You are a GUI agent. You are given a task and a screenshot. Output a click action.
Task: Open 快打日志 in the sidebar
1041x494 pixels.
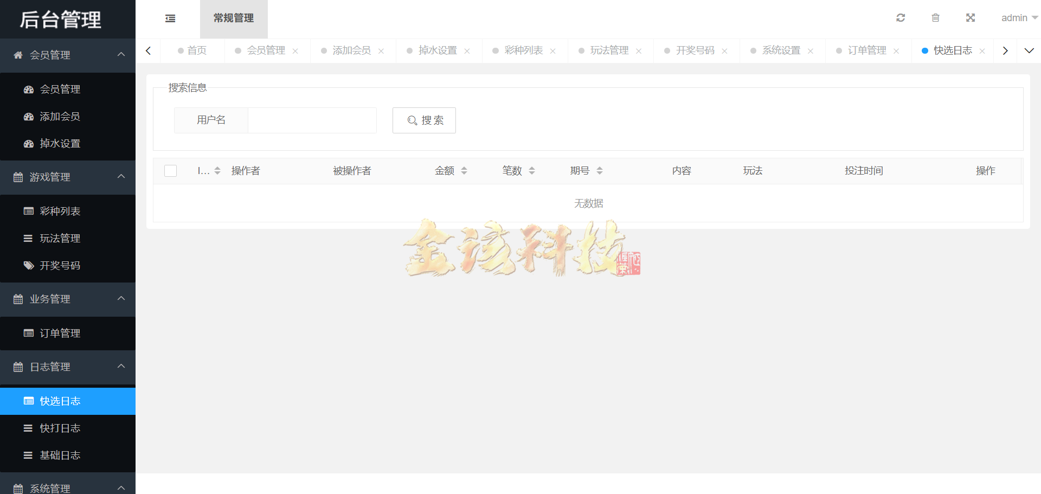point(60,428)
